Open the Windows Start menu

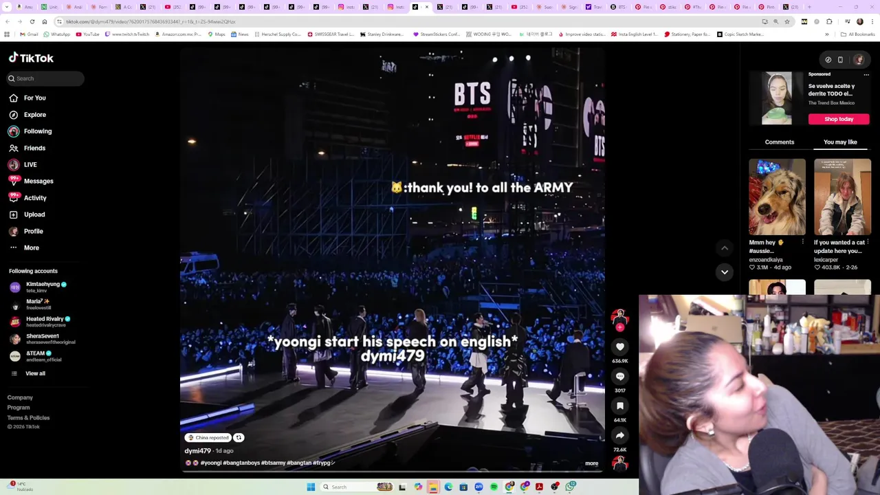[311, 487]
